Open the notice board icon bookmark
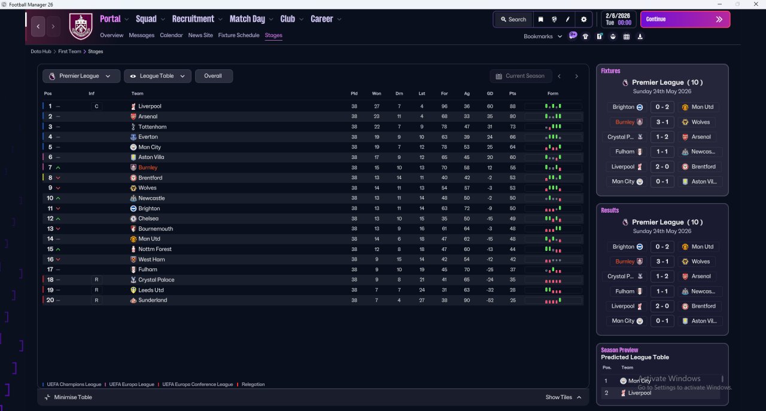Image resolution: width=766 pixels, height=411 pixels. [599, 36]
